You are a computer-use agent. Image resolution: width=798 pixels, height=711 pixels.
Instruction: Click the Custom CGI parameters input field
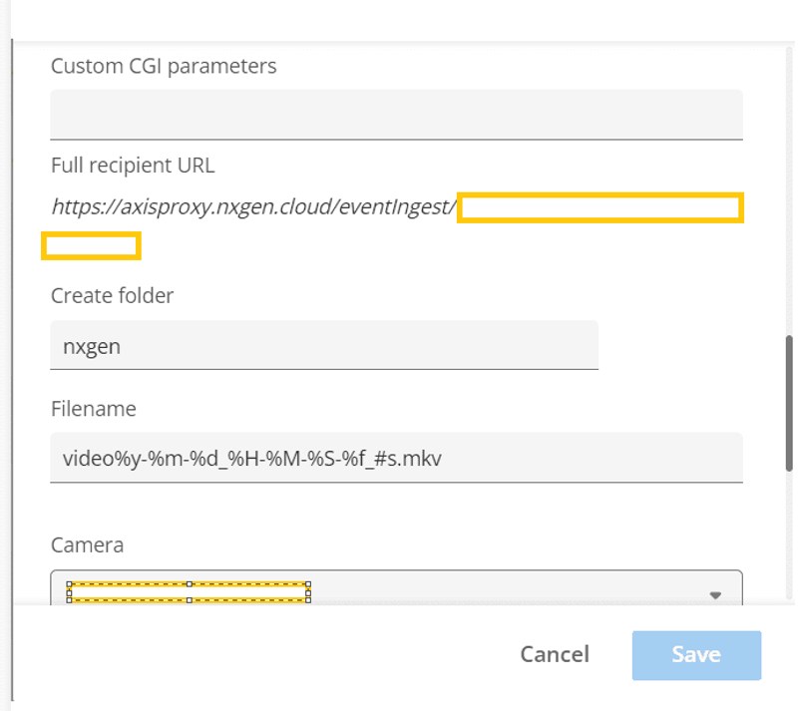pos(396,114)
